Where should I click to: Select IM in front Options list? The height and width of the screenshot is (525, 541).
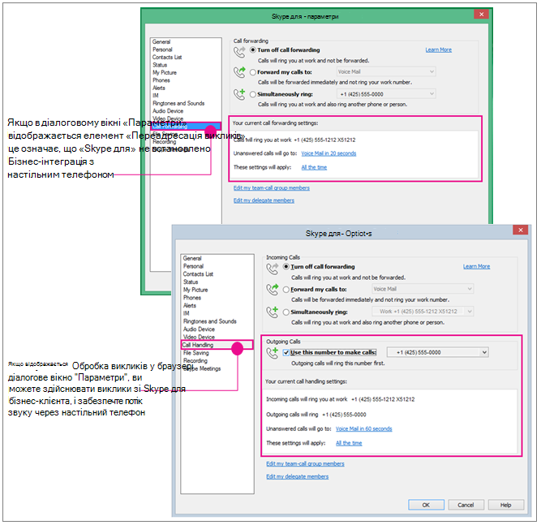tap(187, 313)
